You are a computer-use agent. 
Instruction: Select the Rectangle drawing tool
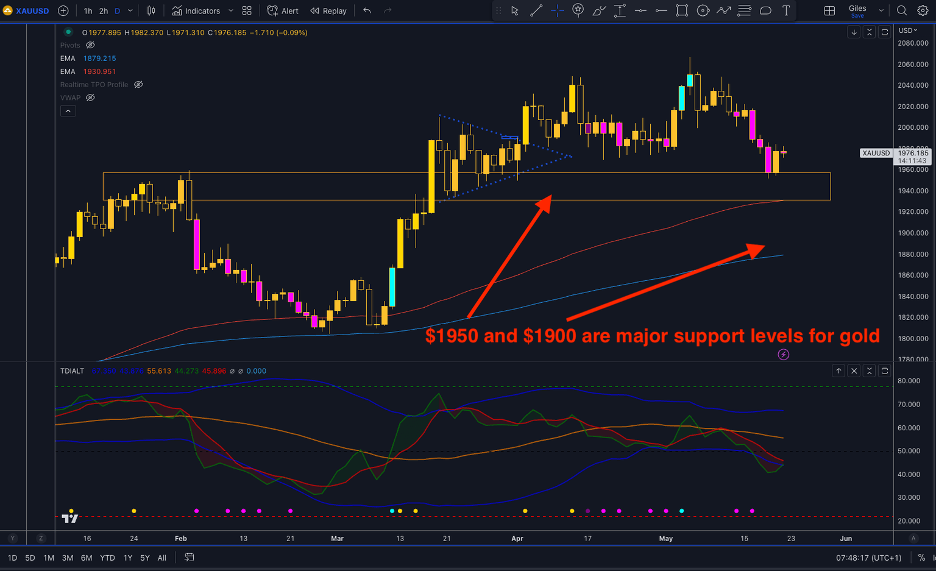click(x=682, y=10)
